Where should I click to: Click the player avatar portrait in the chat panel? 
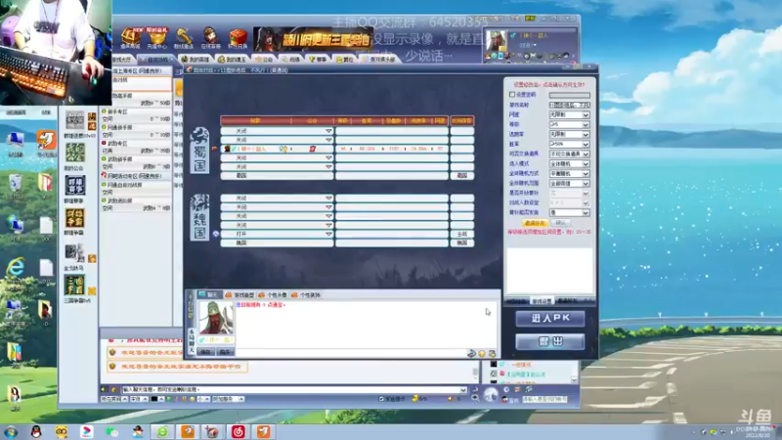pos(216,318)
